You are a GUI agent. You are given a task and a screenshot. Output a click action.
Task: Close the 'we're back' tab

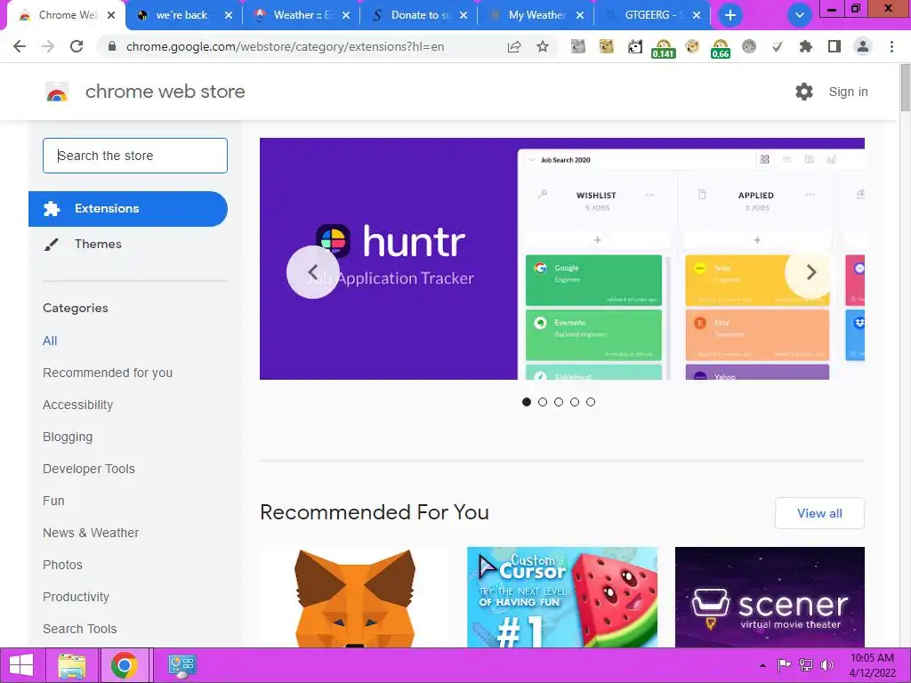click(x=229, y=15)
